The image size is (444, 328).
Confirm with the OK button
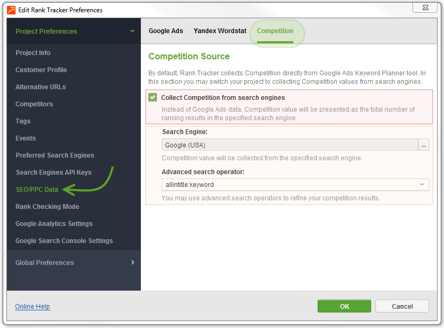[344, 306]
